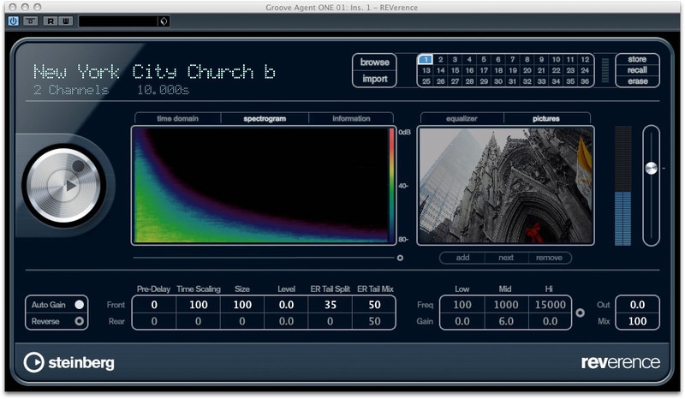Toggle the plug-in power button
Image resolution: width=685 pixels, height=399 pixels.
pyautogui.click(x=14, y=21)
